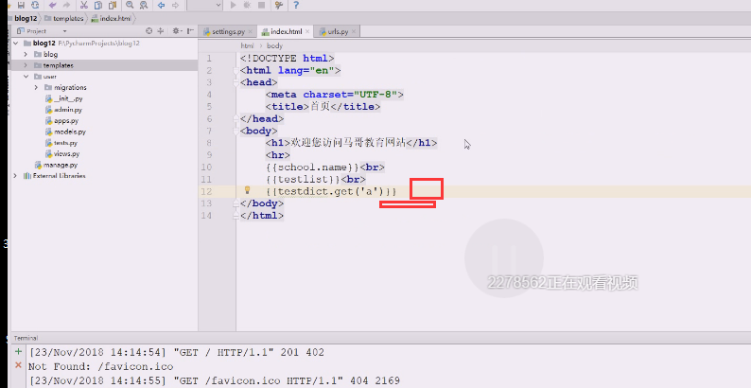Viewport: 751px width, 388px height.
Task: Click the Debug bug icon
Action: pyautogui.click(x=247, y=6)
